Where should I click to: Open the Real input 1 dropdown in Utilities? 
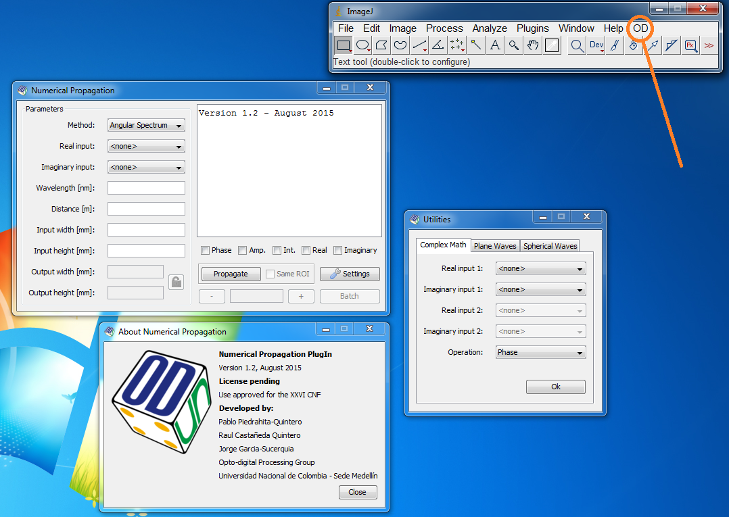[541, 268]
